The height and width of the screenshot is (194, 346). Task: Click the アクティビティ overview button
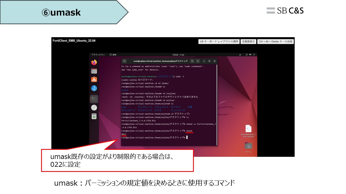tap(98, 54)
